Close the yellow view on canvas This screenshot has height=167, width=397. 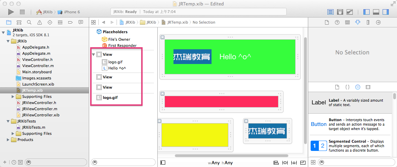(159, 121)
